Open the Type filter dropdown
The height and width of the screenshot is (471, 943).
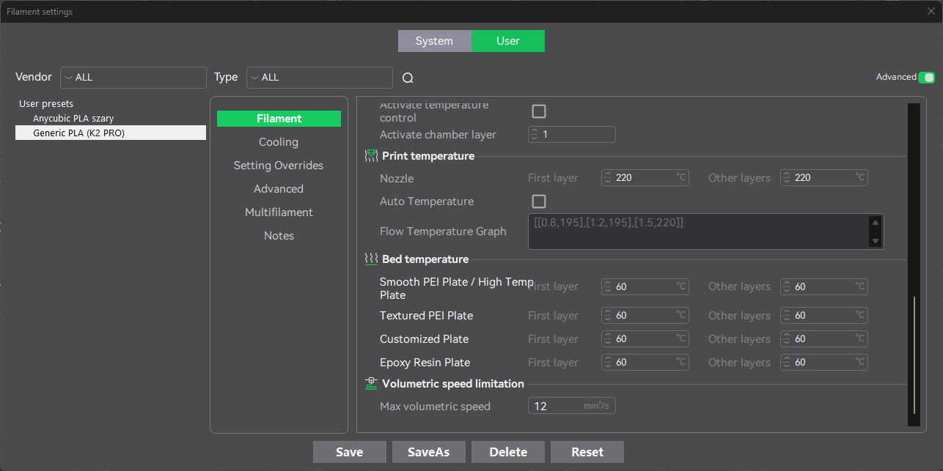tap(319, 78)
